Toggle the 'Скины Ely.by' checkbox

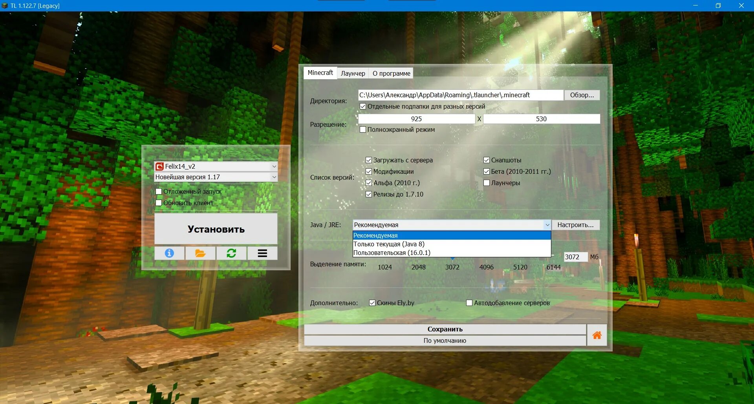(x=372, y=303)
